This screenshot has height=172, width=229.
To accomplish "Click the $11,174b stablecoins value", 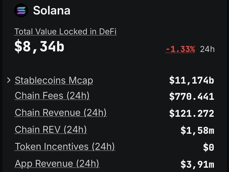I will point(192,81).
